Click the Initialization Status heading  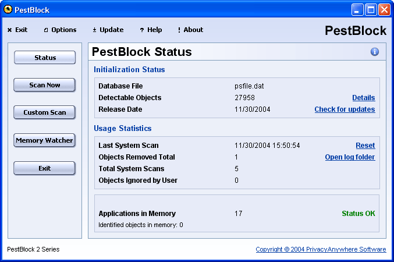[129, 70]
